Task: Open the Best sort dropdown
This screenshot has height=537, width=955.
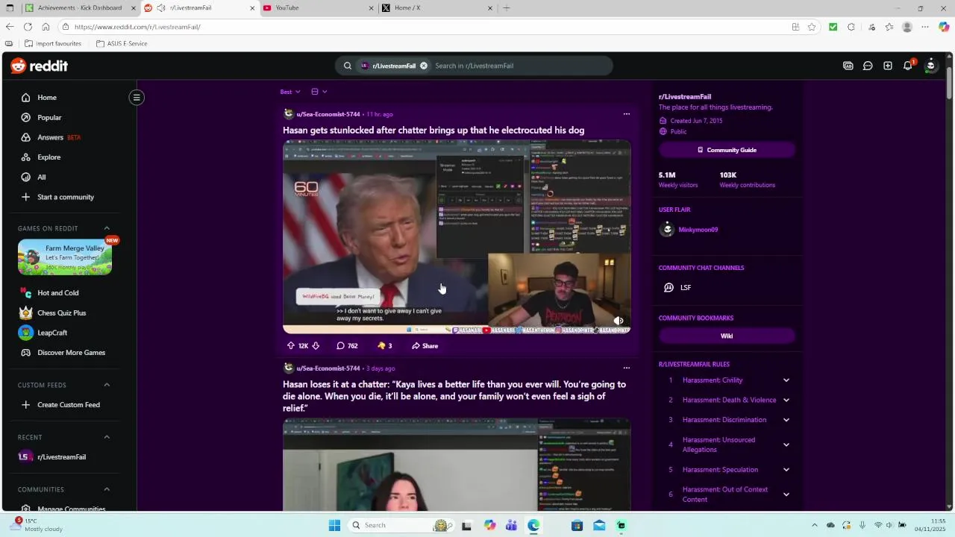Action: coord(290,92)
